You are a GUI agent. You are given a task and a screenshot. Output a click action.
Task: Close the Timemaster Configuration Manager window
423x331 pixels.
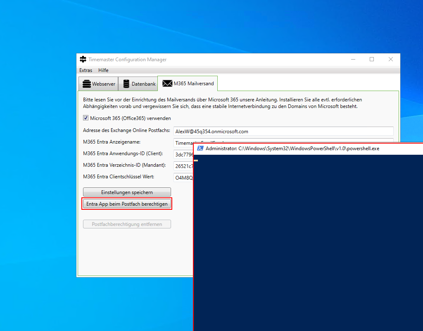(x=391, y=59)
